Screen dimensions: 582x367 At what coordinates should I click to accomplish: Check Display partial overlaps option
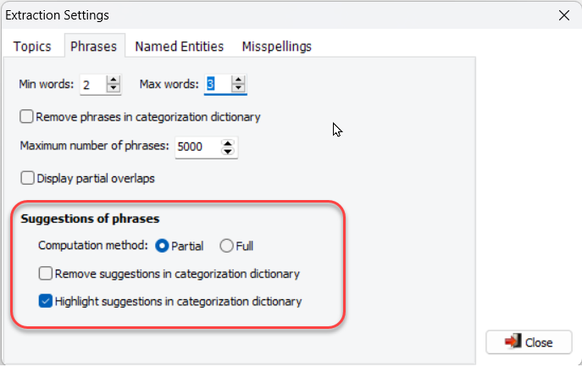[x=27, y=178]
